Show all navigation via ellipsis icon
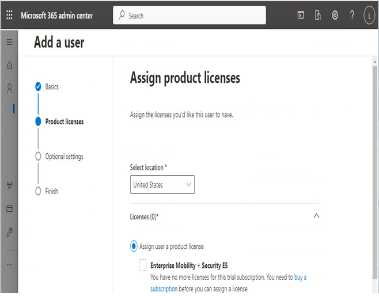 pos(9,264)
